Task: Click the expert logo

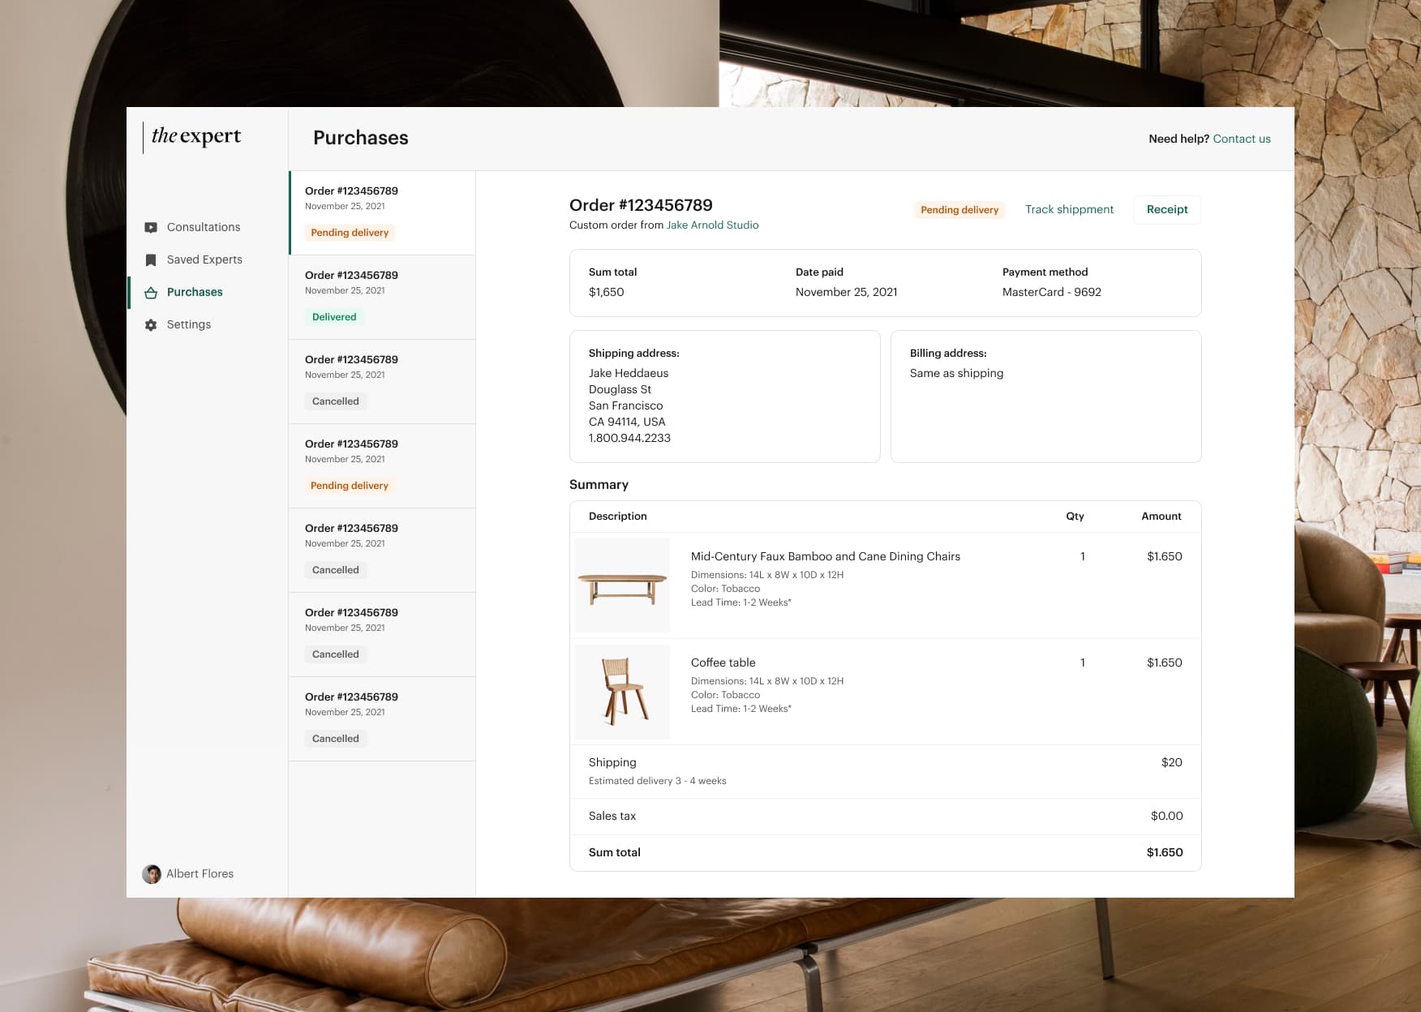Action: [194, 137]
